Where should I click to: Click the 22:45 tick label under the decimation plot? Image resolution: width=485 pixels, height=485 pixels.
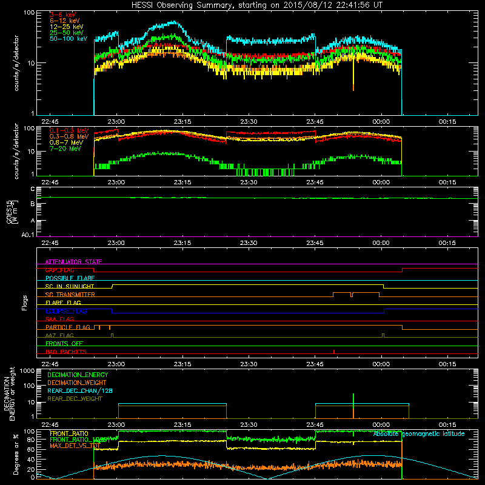[x=50, y=425]
